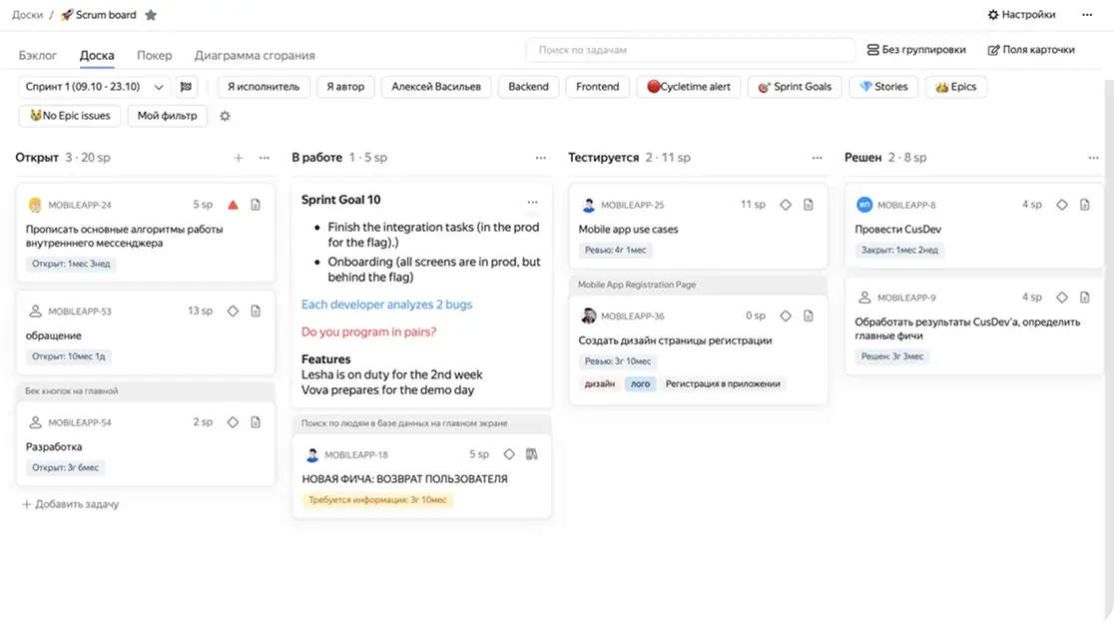Screen dimensions: 1114x628
Task: Toggle the Backend quick filter
Action: 528,87
